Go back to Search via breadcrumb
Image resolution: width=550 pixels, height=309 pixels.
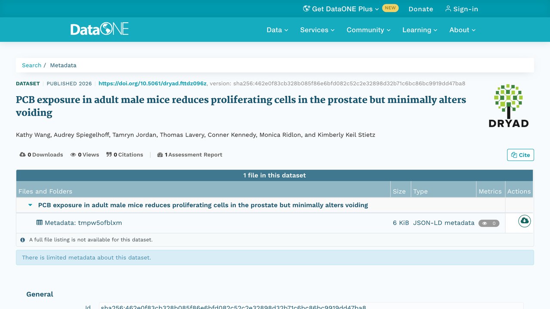point(32,65)
